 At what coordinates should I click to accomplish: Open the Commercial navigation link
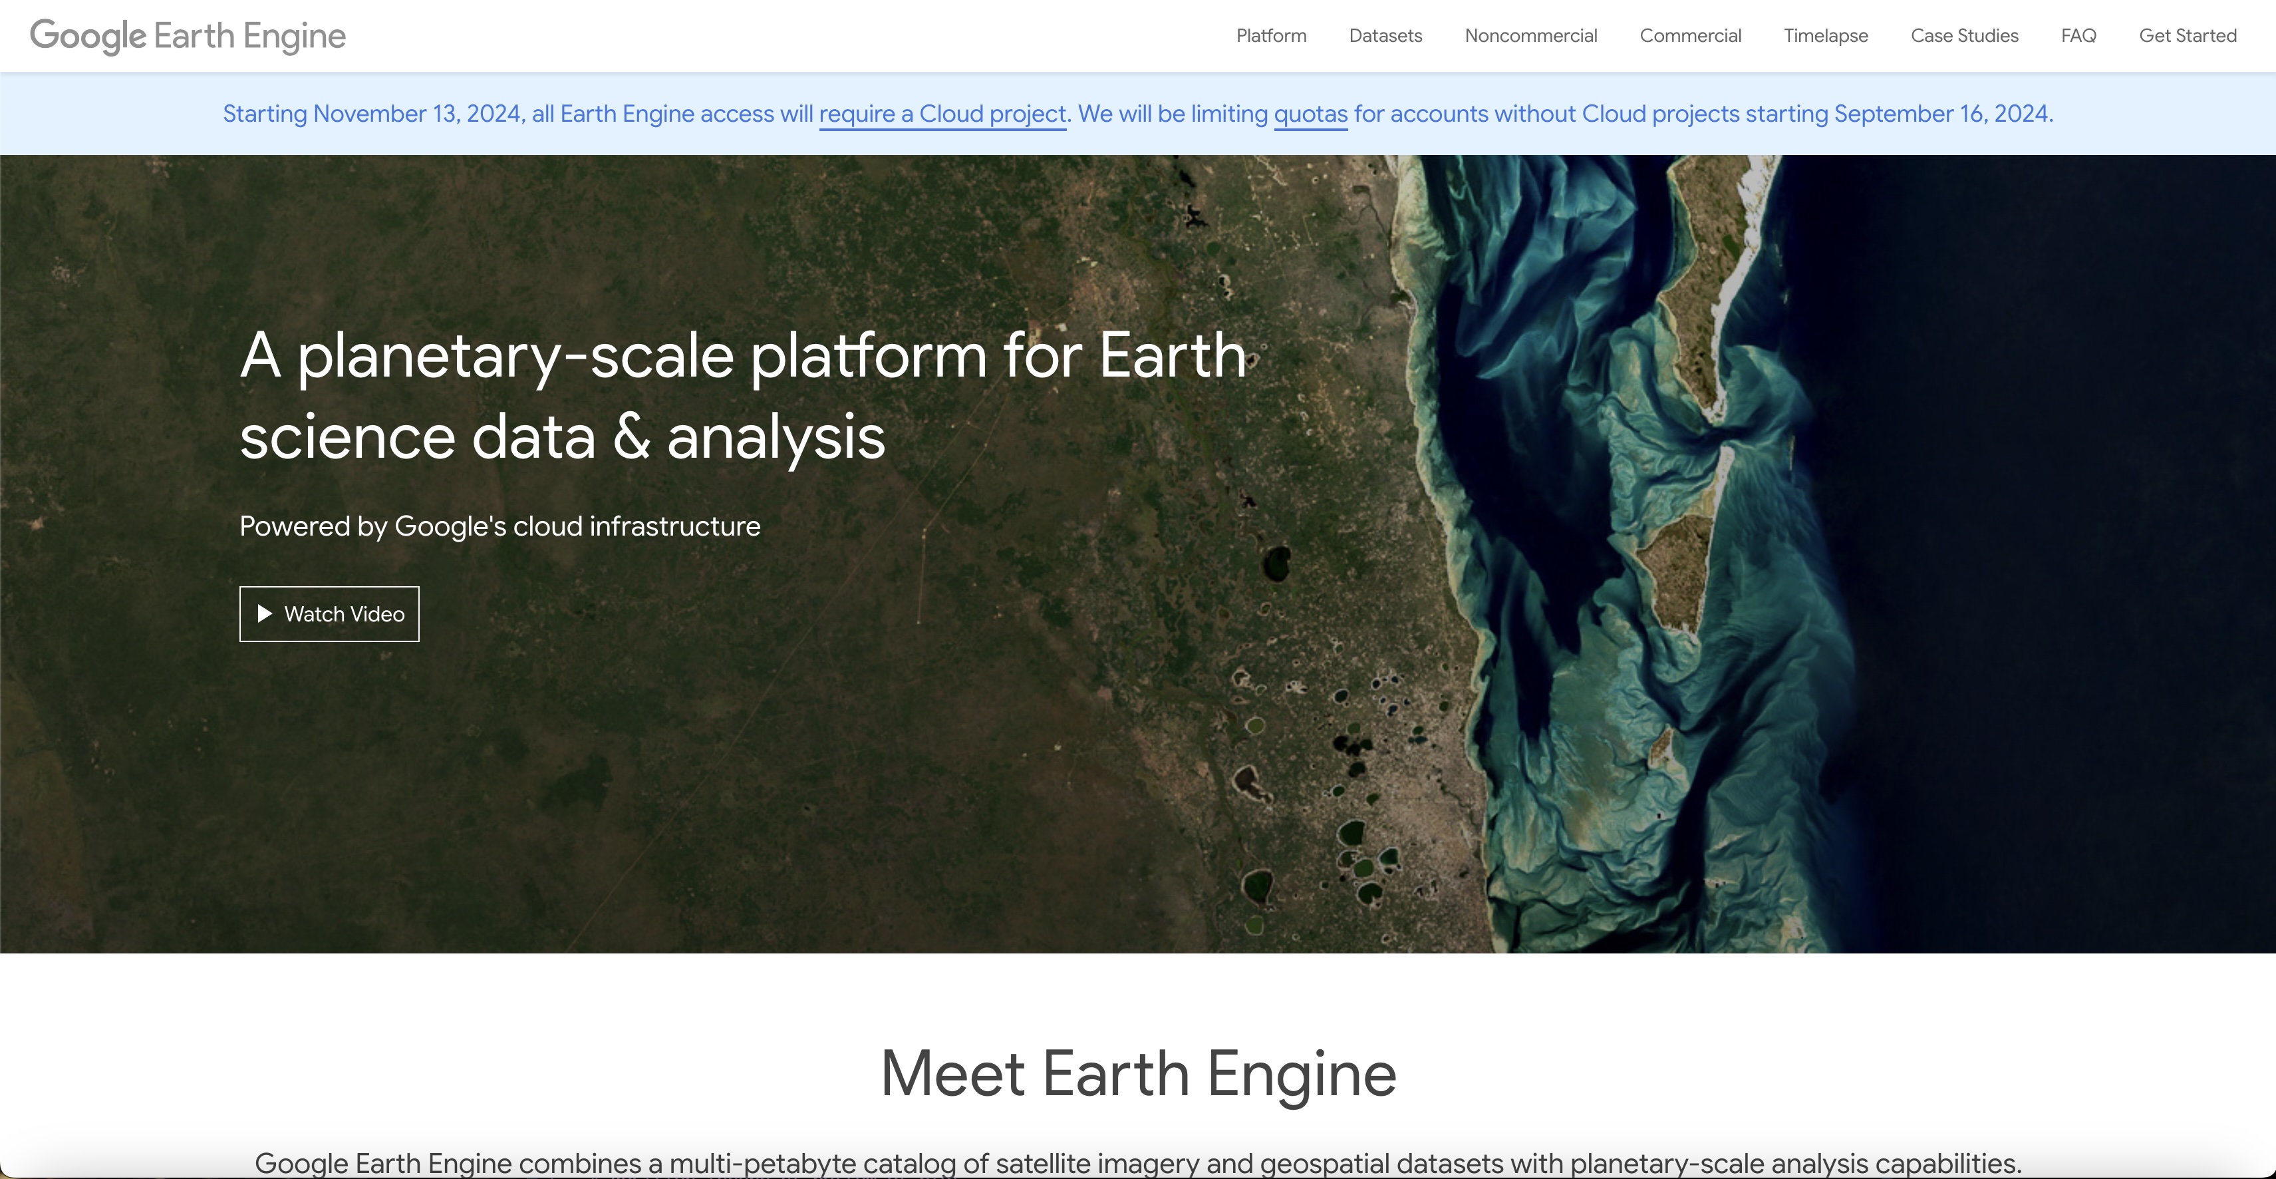click(1690, 35)
